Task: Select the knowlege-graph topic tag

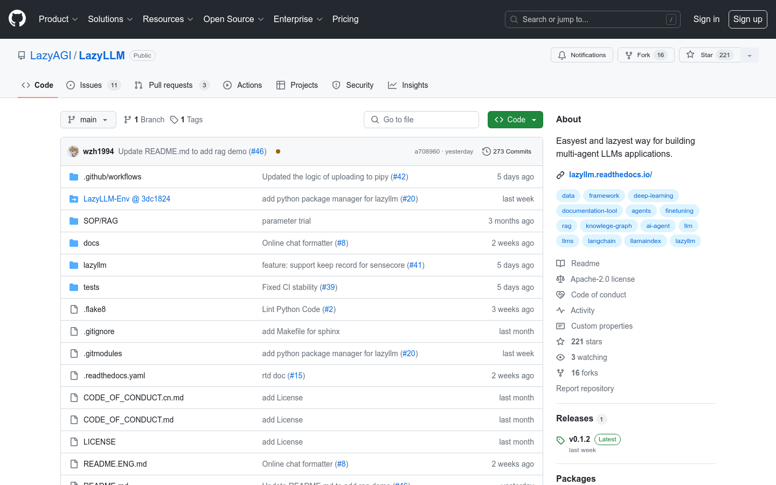Action: click(609, 226)
